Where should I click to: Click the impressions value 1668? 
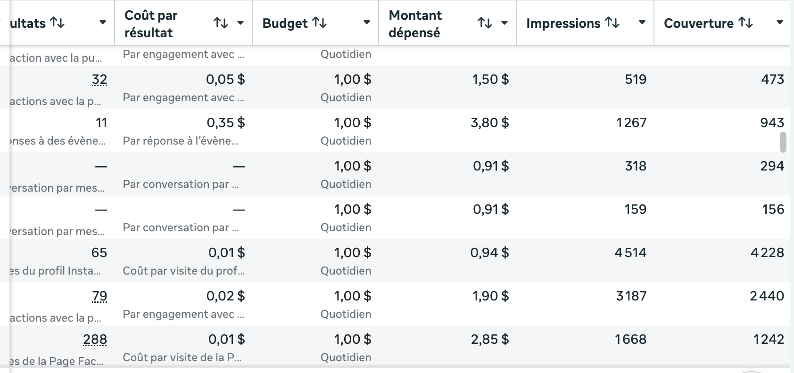(x=631, y=340)
